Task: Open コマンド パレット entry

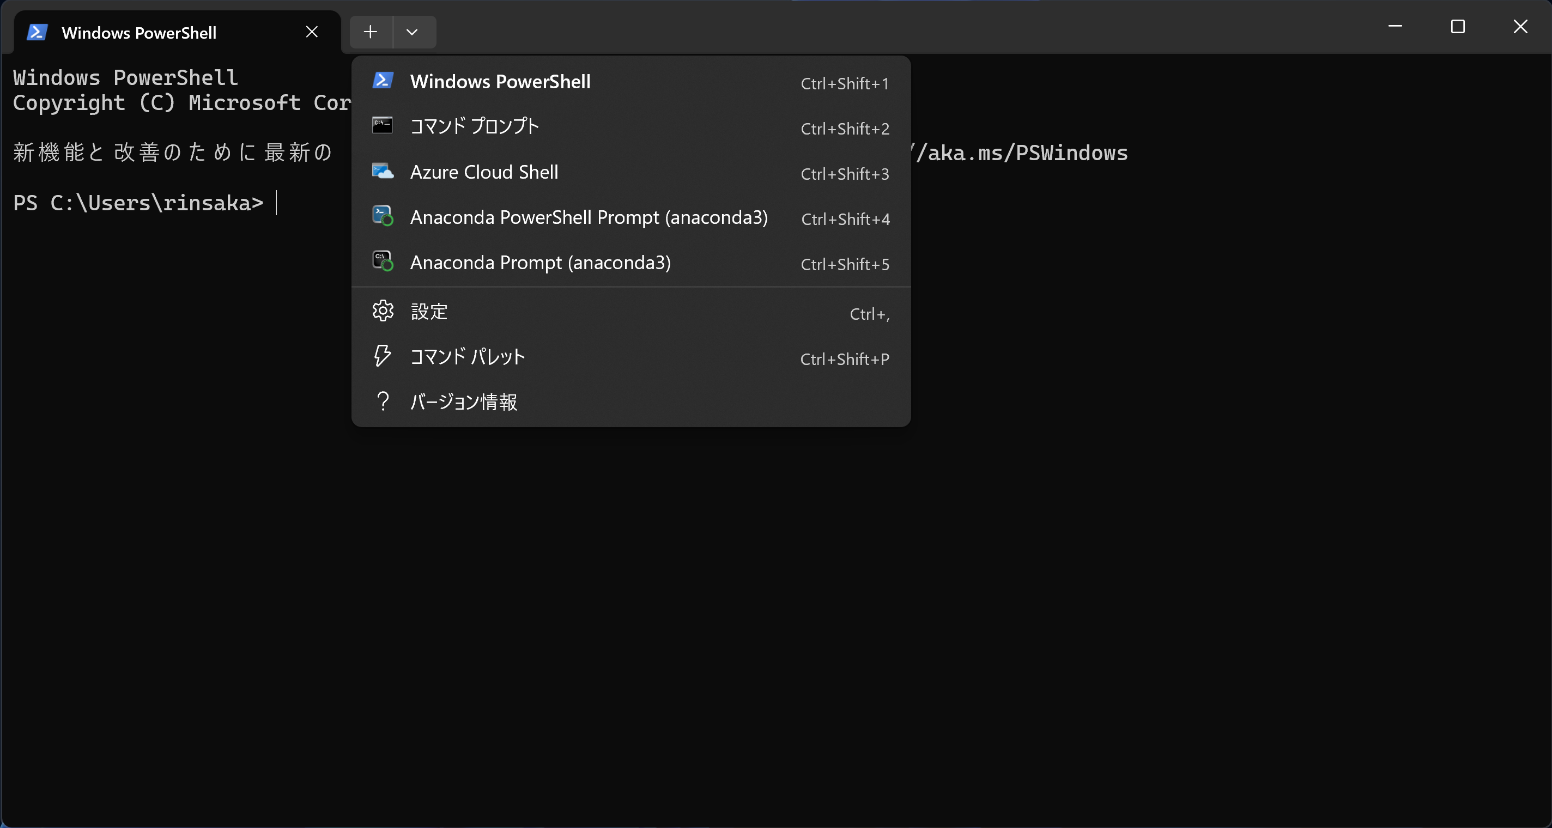Action: pyautogui.click(x=631, y=358)
